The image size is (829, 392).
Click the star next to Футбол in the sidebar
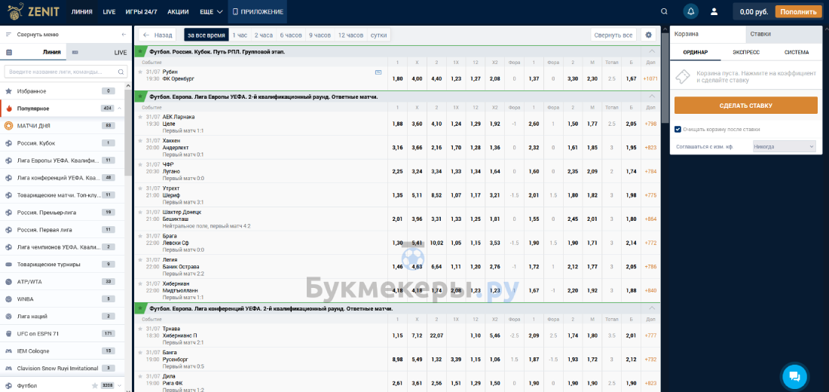[95, 386]
